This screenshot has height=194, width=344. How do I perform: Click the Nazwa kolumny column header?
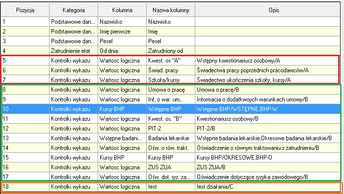coord(171,10)
